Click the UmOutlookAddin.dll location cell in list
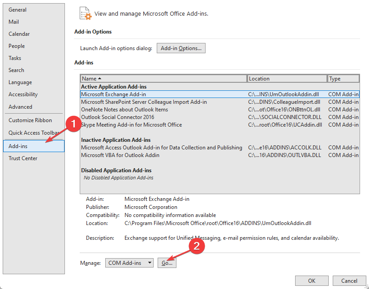This screenshot has width=369, height=289. coord(283,94)
